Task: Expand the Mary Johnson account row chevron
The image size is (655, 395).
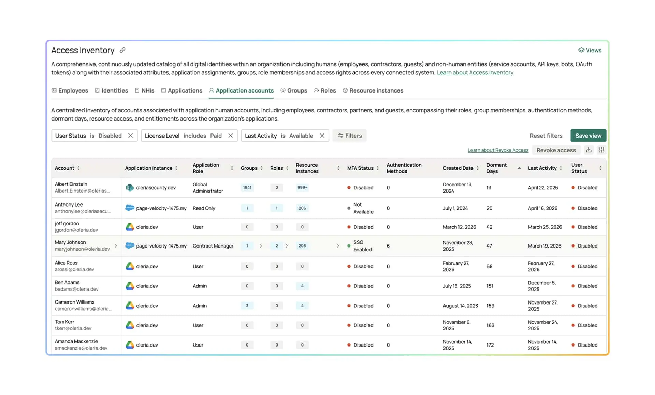Action: point(116,246)
